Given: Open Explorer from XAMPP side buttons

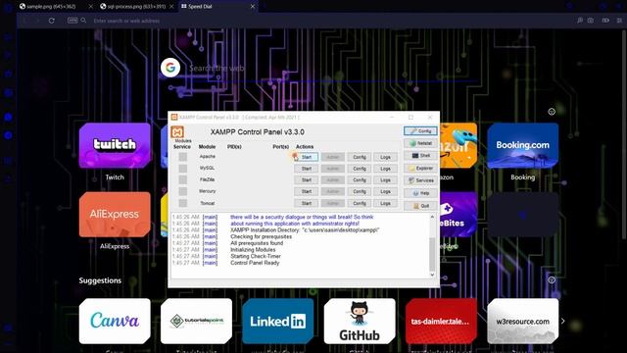Looking at the screenshot, I should (420, 168).
